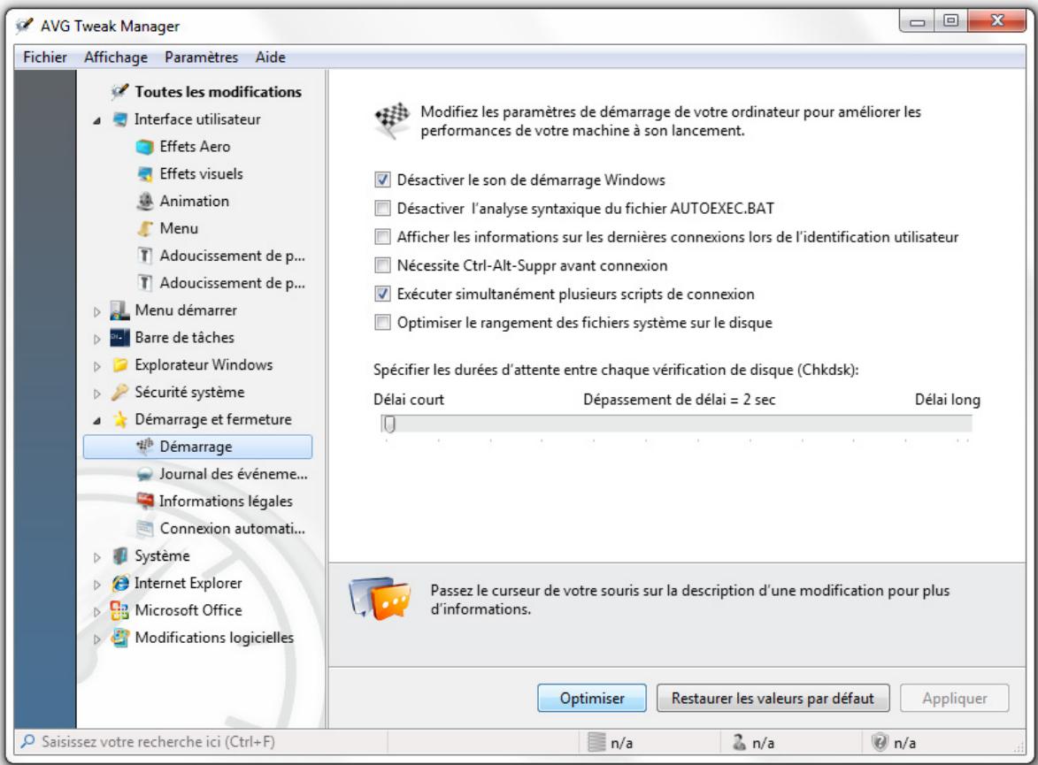Screen dimensions: 1038x765
Task: Click the 'Délai long' label
Action: click(948, 400)
